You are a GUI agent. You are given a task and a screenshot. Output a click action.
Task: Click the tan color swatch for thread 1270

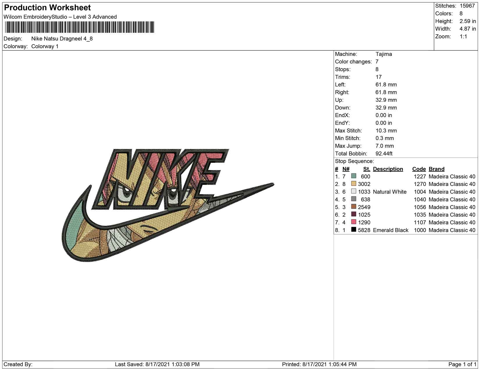point(354,184)
